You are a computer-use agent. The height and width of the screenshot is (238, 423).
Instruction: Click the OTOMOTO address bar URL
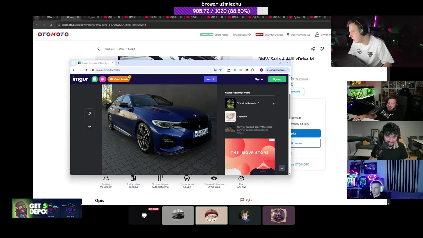pyautogui.click(x=104, y=25)
